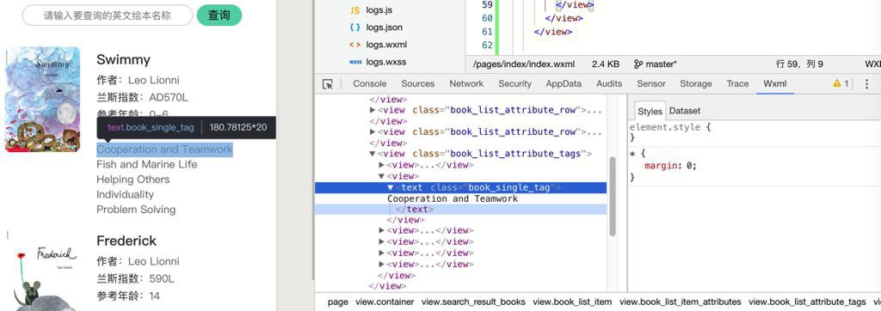Select the logs.wxss file icon
The width and height of the screenshot is (881, 311).
point(355,62)
